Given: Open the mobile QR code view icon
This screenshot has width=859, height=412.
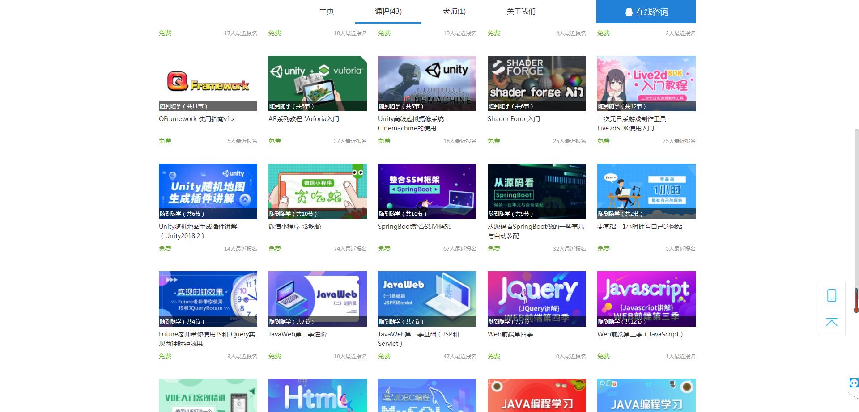Looking at the screenshot, I should coord(832,295).
